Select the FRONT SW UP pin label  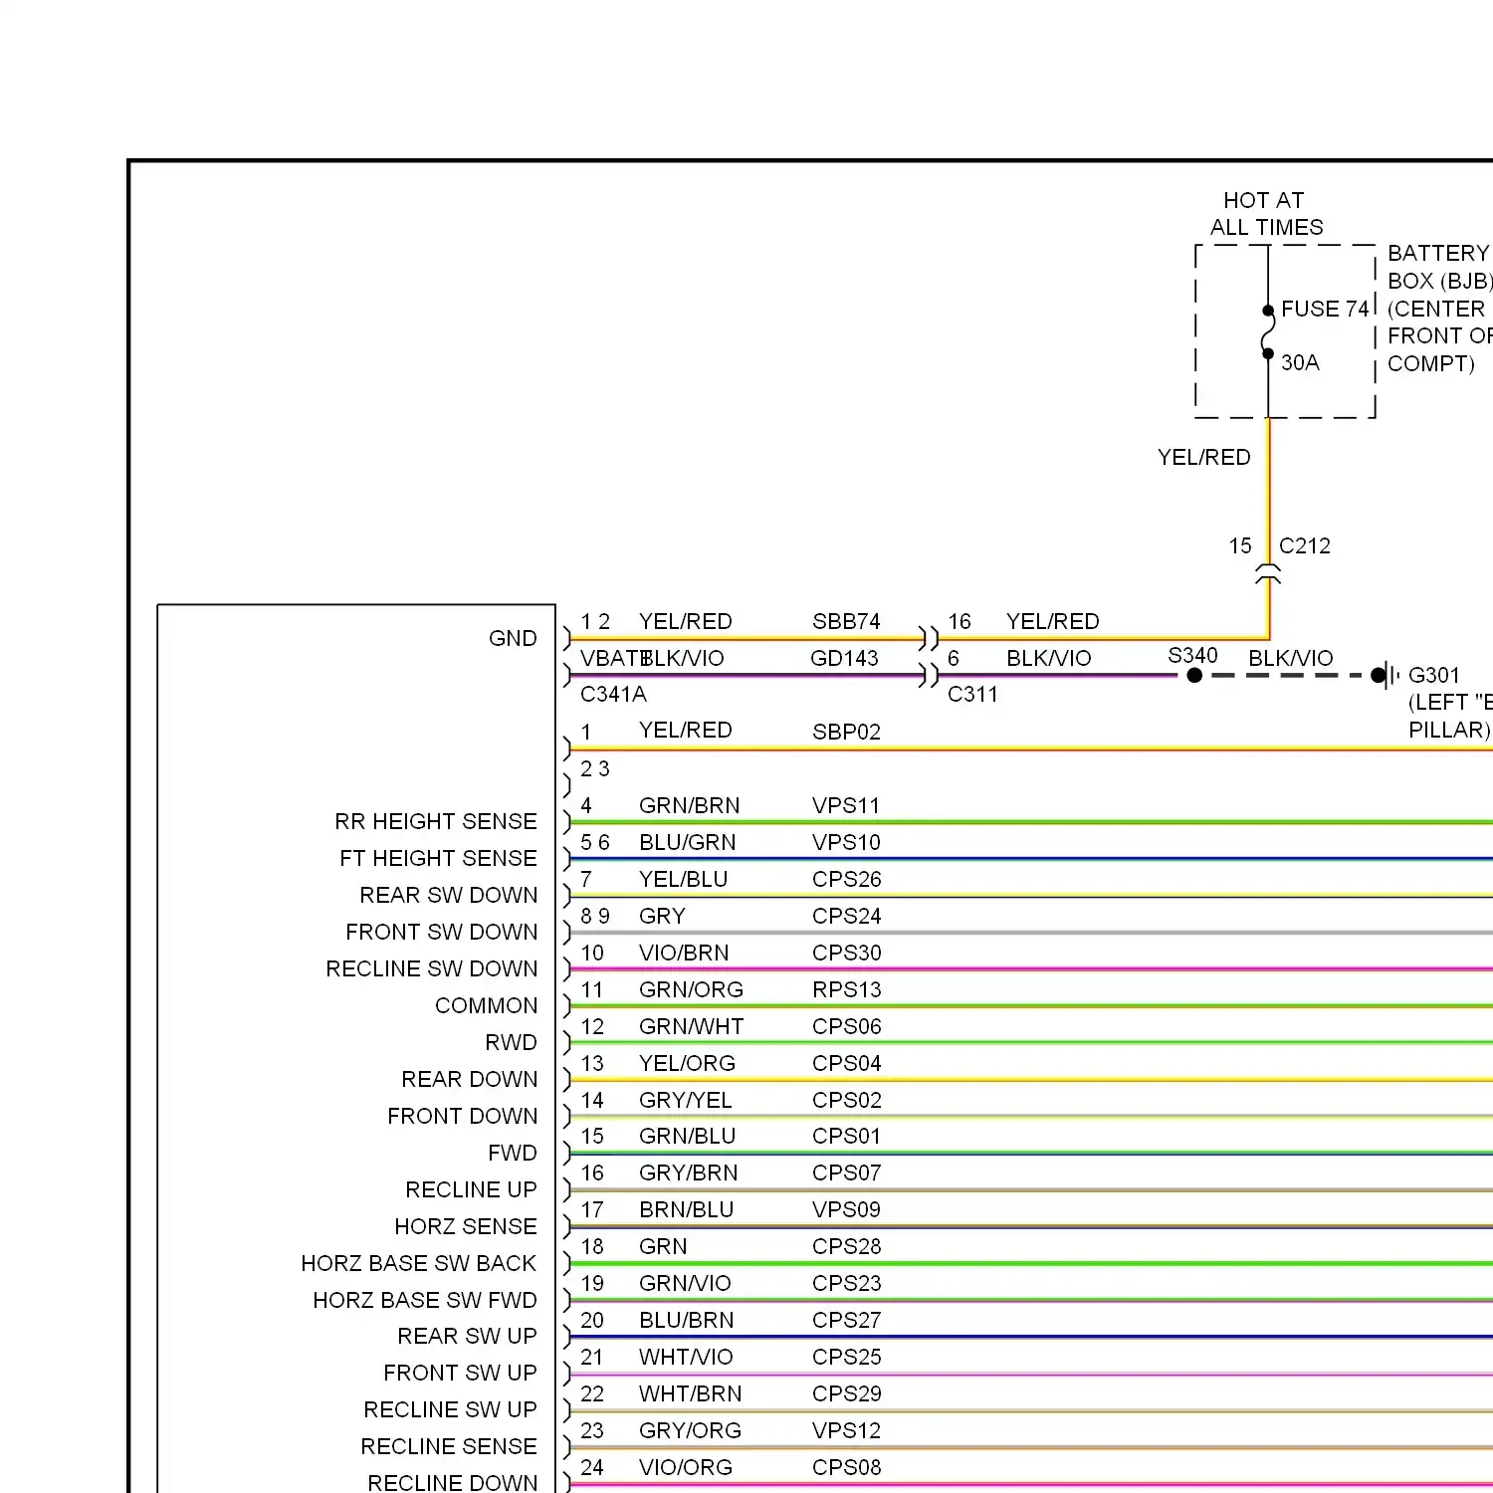(x=460, y=1373)
